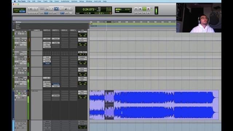Open the Avid Link menu
Screen dimensions: 233x131
point(98,1)
